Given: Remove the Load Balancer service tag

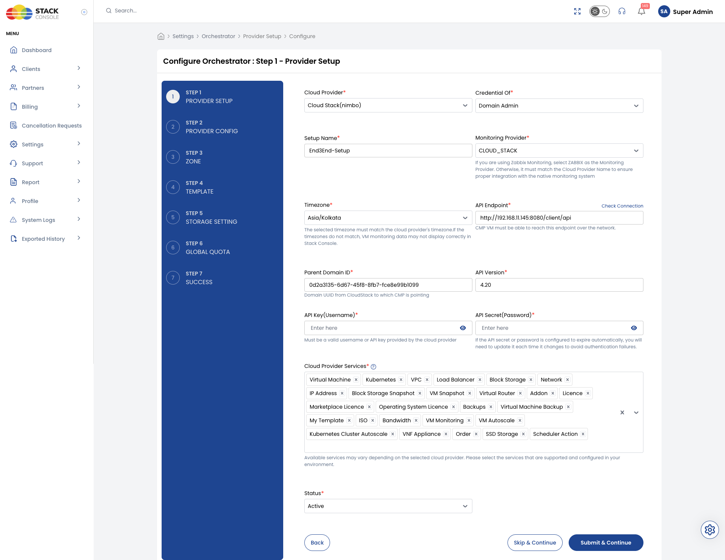Looking at the screenshot, I should pos(480,380).
